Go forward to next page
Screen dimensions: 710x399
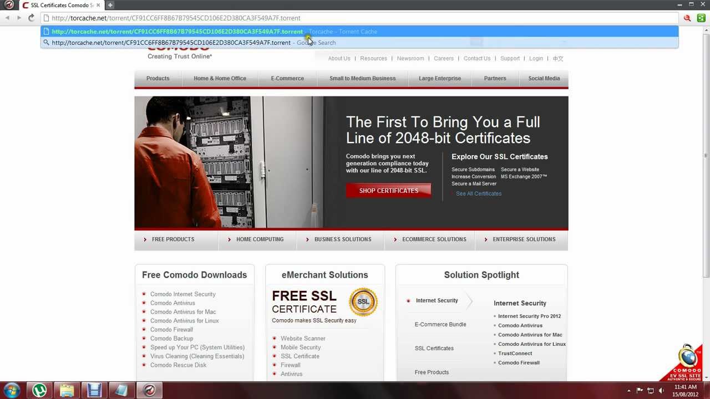(x=19, y=18)
